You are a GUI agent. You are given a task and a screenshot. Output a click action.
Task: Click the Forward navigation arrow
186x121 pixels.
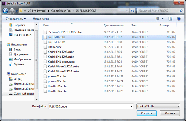pos(12,11)
